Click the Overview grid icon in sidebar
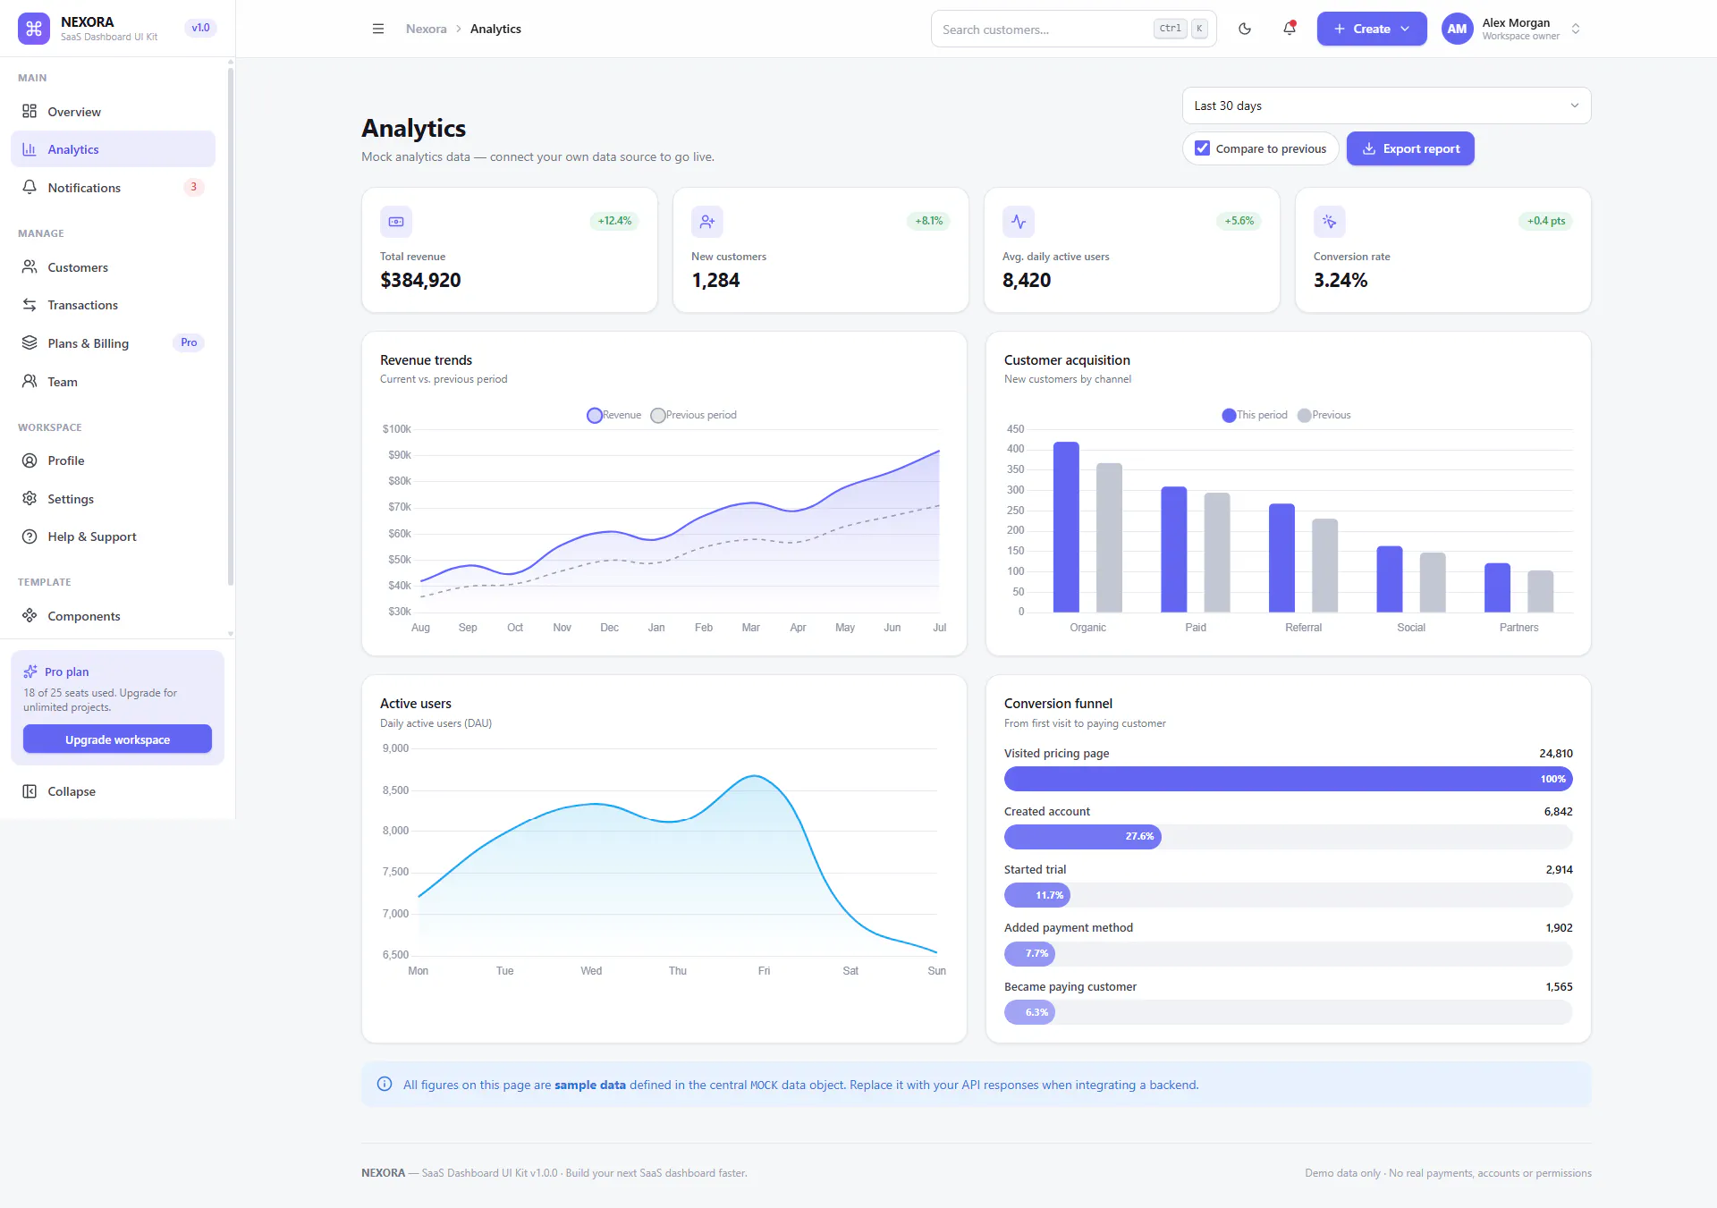 coord(30,111)
